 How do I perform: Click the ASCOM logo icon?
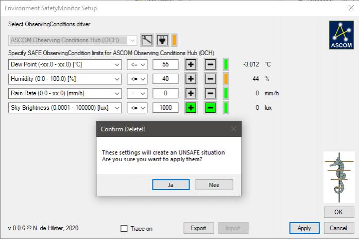tap(341, 36)
